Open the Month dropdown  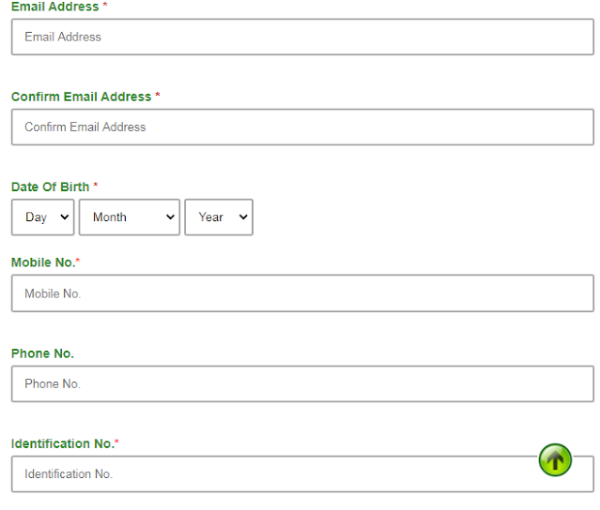[130, 217]
